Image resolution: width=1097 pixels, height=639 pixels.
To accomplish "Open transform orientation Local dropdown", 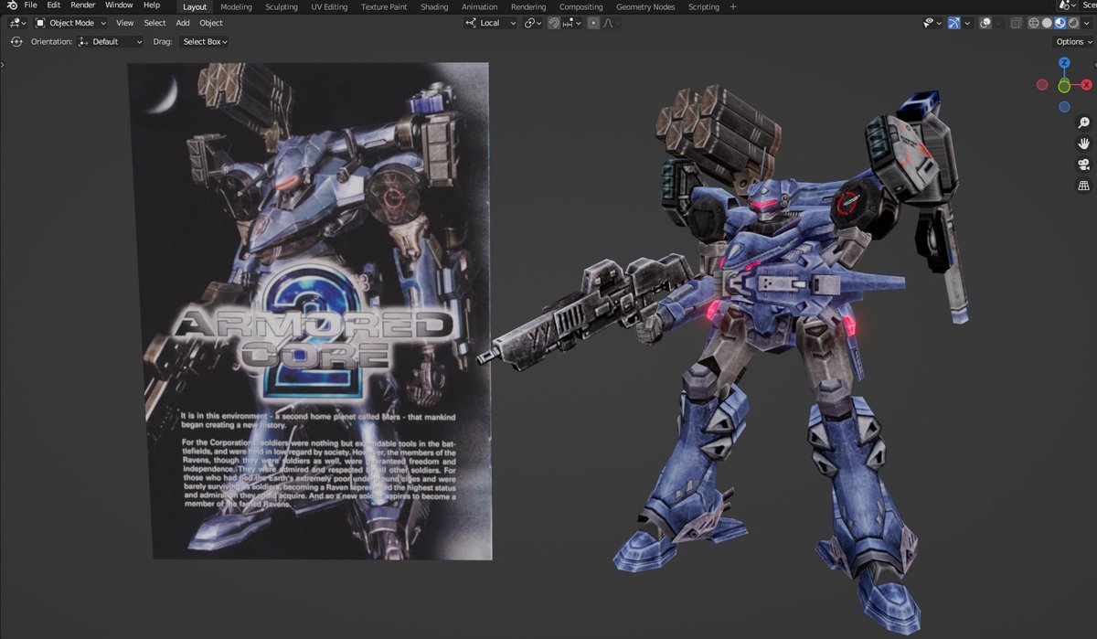I will (x=491, y=23).
